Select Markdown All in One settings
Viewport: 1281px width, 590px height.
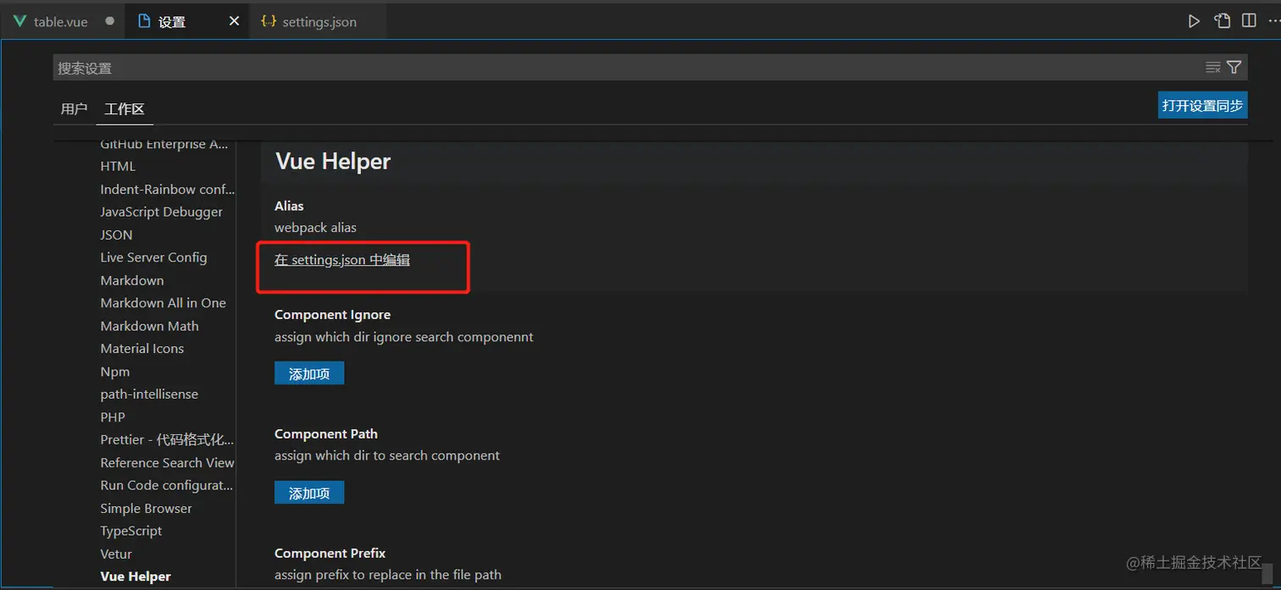click(x=163, y=303)
